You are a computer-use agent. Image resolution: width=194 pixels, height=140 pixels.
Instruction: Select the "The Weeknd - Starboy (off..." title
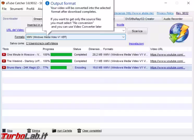tap(24, 61)
